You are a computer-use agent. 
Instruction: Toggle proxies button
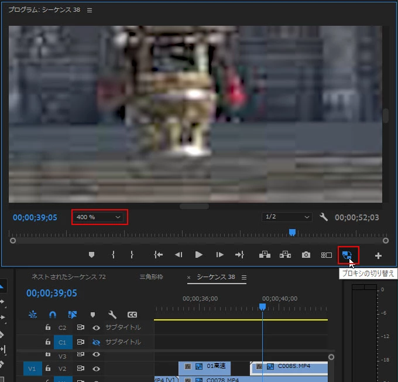click(x=347, y=255)
